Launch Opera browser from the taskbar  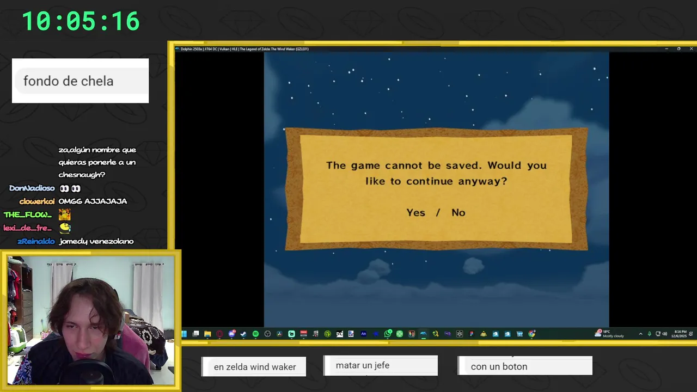(x=219, y=334)
